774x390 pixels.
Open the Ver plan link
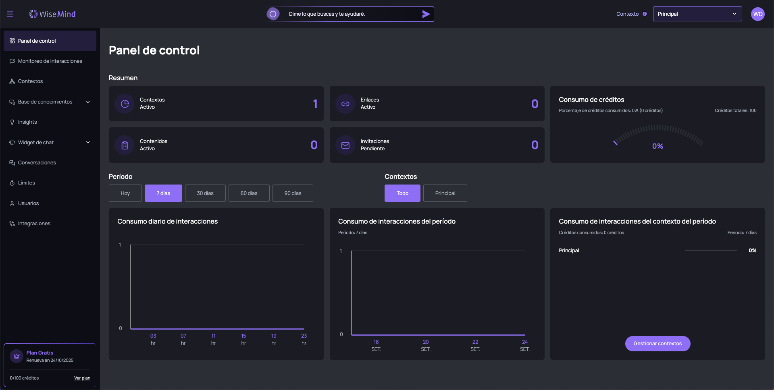[82, 378]
